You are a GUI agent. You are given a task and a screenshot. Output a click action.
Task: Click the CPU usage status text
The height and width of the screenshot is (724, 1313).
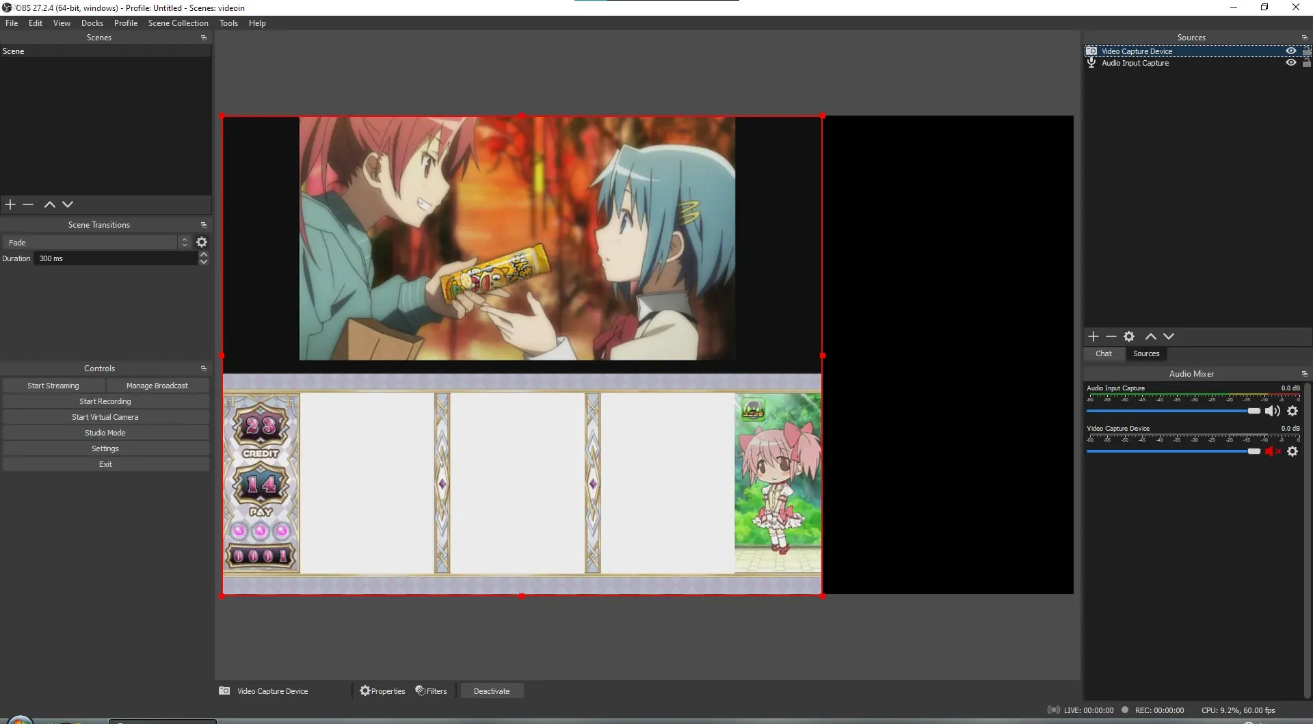click(x=1238, y=710)
